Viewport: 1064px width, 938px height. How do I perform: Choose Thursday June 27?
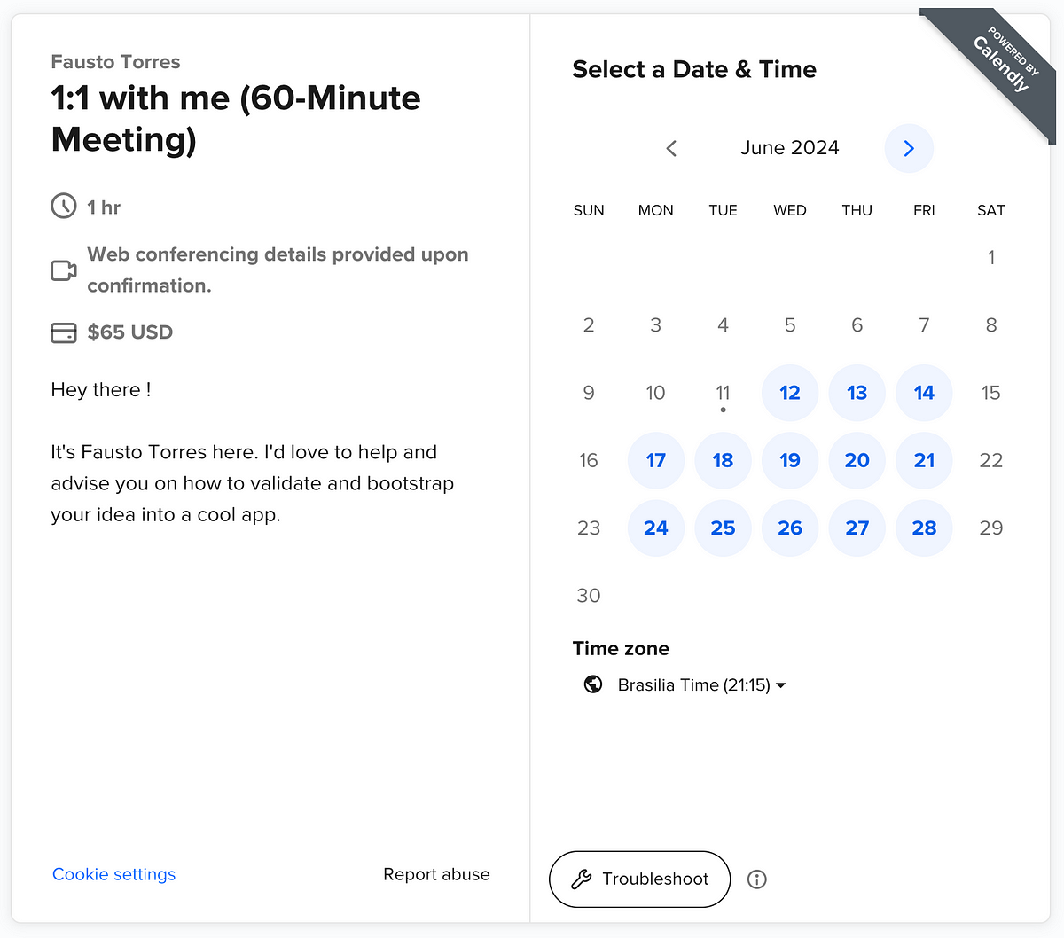[x=857, y=528]
